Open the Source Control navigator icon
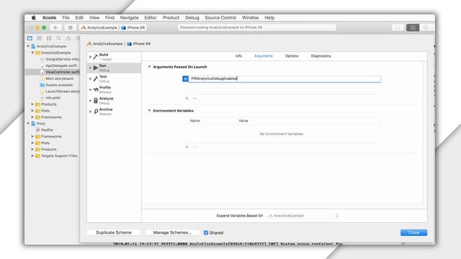 [40, 38]
